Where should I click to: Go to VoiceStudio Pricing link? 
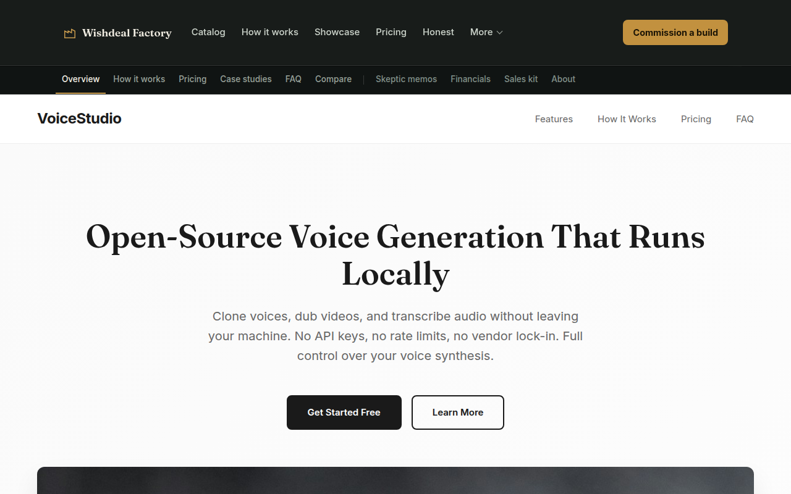696,119
